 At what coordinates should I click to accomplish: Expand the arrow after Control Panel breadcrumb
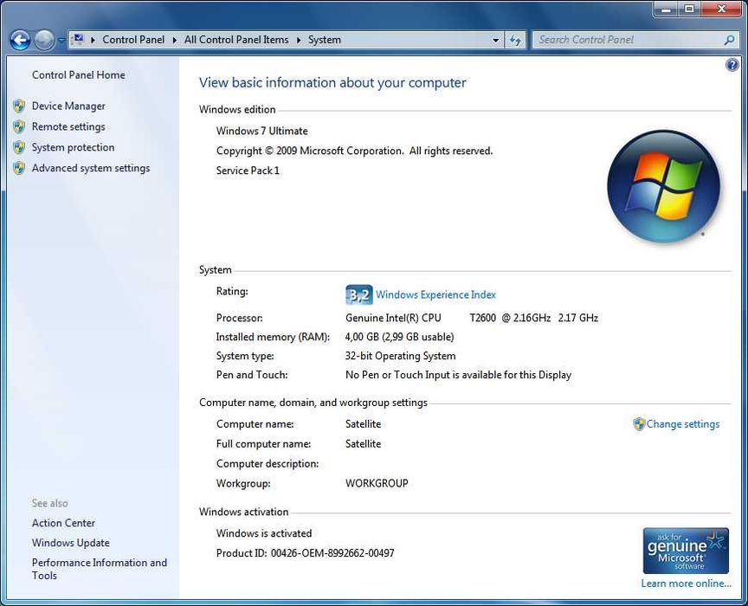175,40
